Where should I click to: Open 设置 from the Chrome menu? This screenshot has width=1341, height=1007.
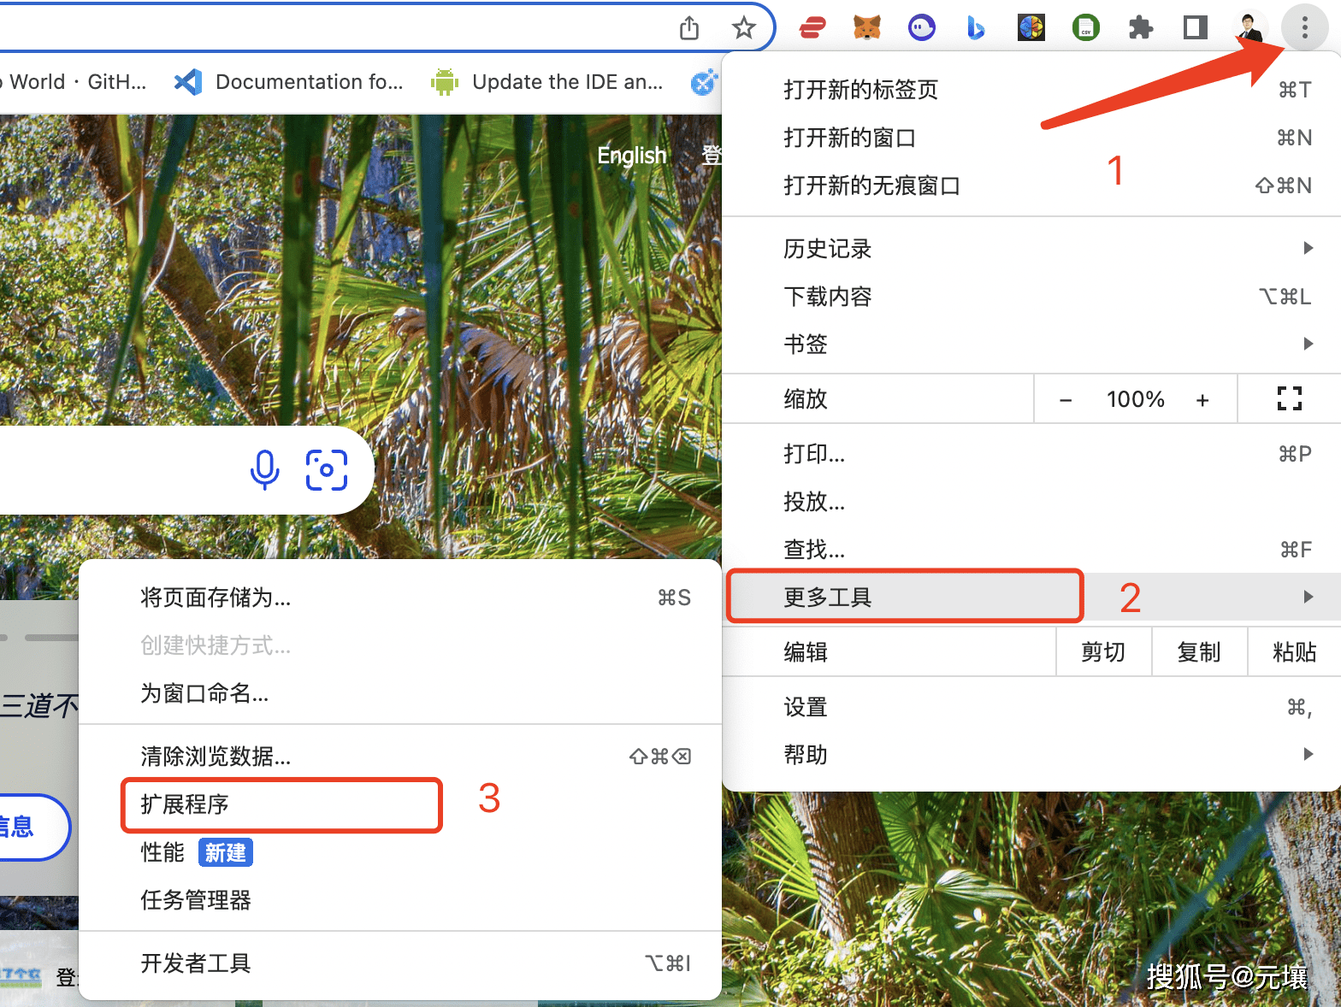(x=1031, y=707)
